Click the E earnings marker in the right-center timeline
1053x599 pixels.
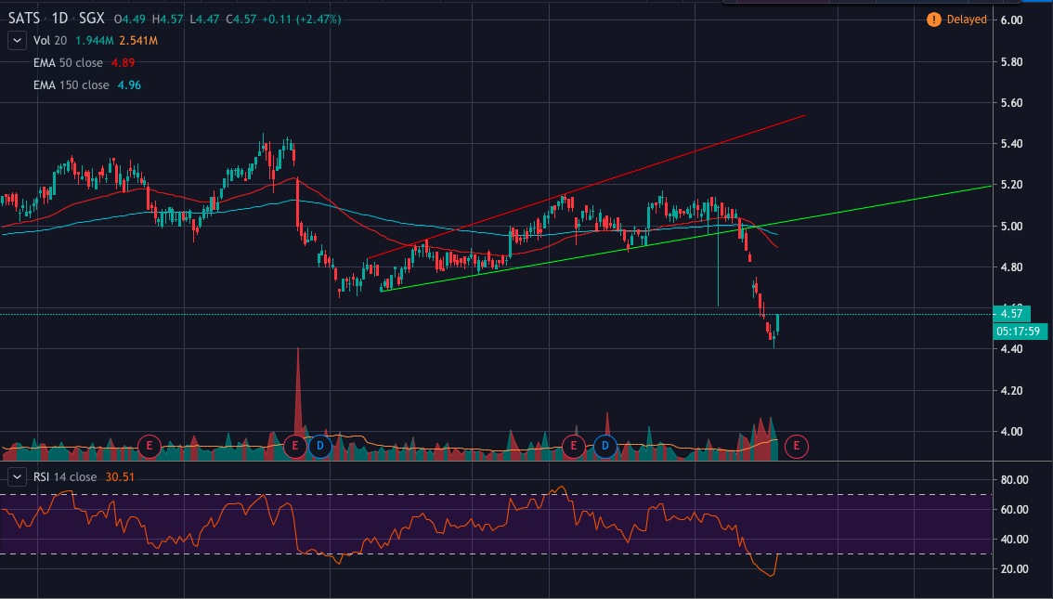(573, 446)
